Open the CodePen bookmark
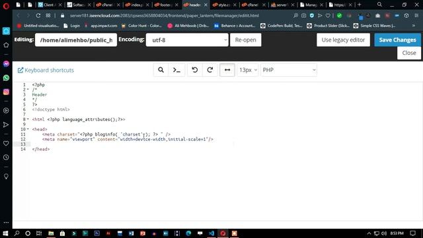 [x=282, y=26]
